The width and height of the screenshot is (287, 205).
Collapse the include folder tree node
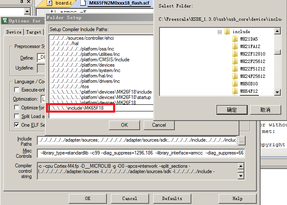(x=219, y=32)
